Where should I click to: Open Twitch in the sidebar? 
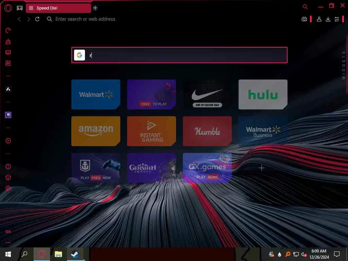click(x=8, y=115)
